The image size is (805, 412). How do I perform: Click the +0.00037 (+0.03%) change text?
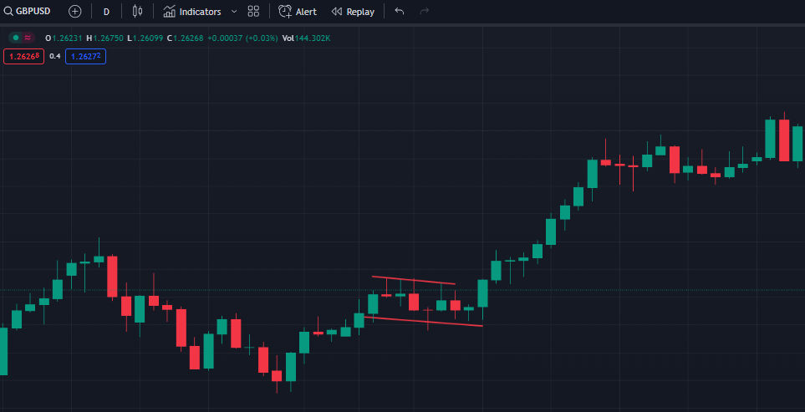click(x=242, y=38)
